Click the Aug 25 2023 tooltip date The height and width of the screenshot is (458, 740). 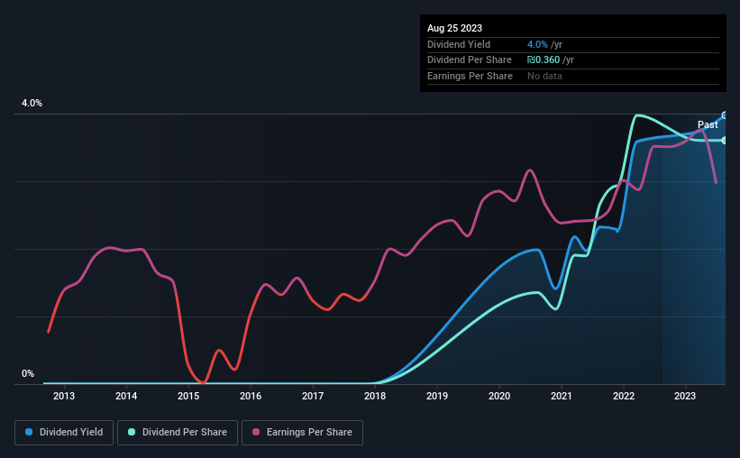(x=454, y=28)
